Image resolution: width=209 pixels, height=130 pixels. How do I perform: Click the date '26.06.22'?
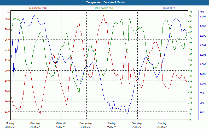tap(162, 127)
